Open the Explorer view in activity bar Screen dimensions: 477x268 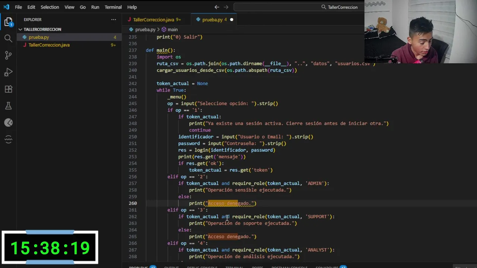[8, 22]
